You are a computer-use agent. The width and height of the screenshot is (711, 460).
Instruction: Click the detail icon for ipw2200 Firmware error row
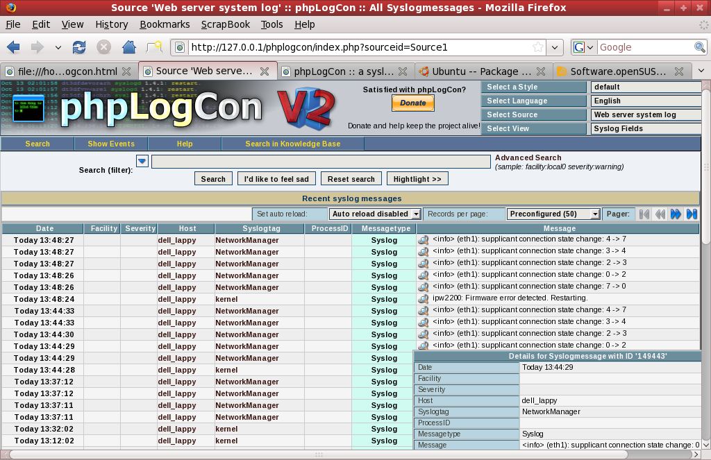[x=423, y=298]
